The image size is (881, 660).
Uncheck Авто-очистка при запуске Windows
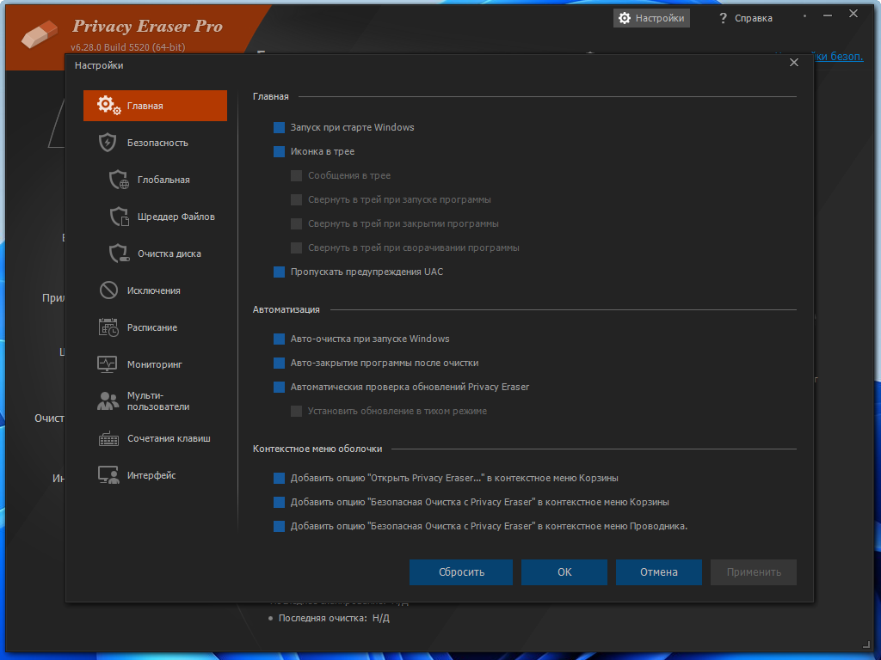[x=279, y=339]
